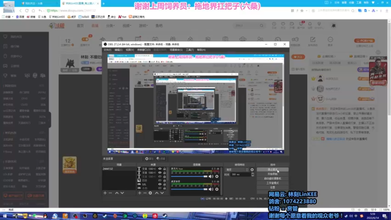Open OBS 设置 settings button
The height and width of the screenshot is (220, 391).
273,188
